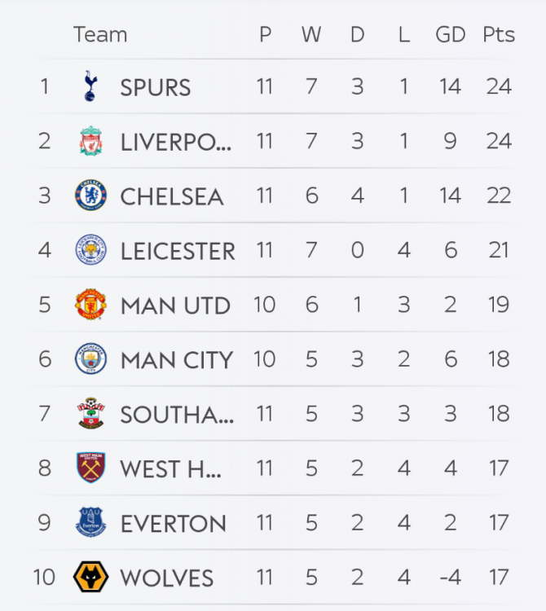Click Wolves goal difference value -4
Screen dimensions: 546x611
[450, 578]
